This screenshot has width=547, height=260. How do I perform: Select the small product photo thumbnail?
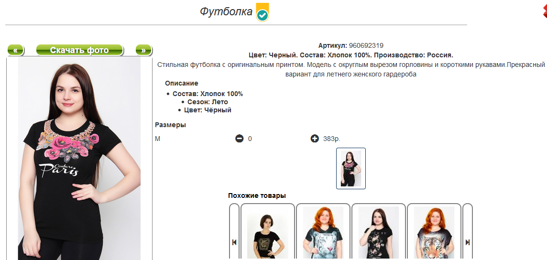click(351, 168)
